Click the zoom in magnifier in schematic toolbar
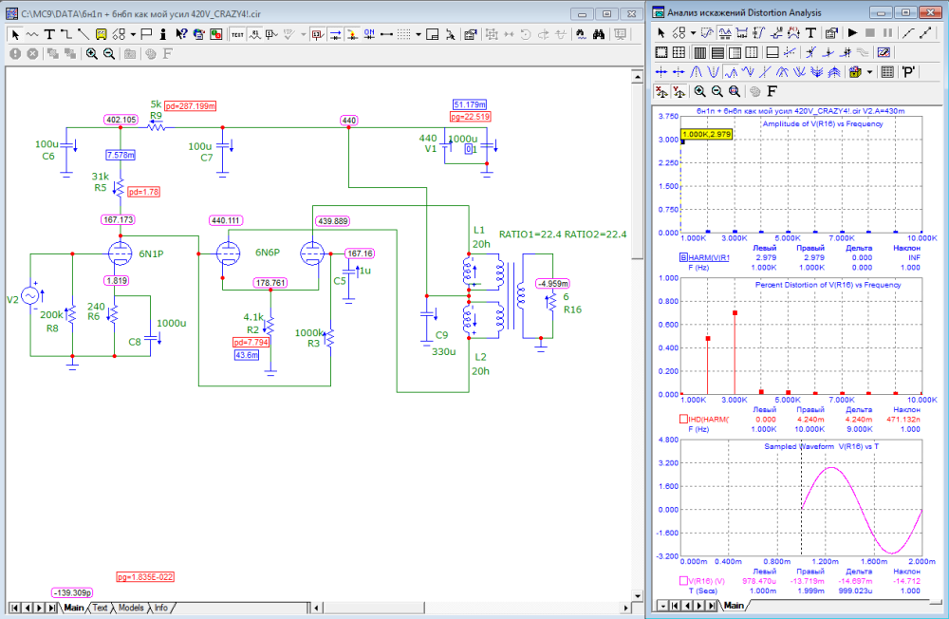Screen dimensions: 949x619 92,54
